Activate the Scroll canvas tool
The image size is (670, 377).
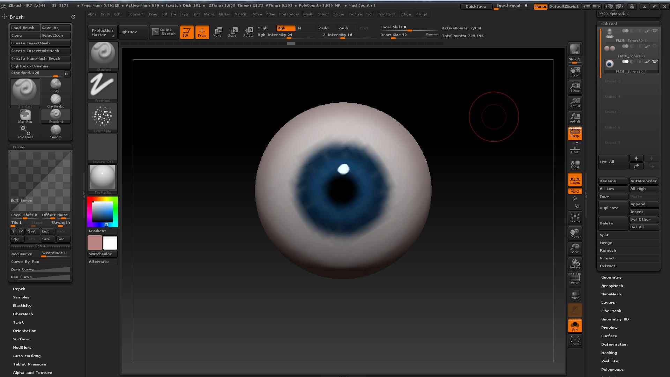tap(575, 72)
